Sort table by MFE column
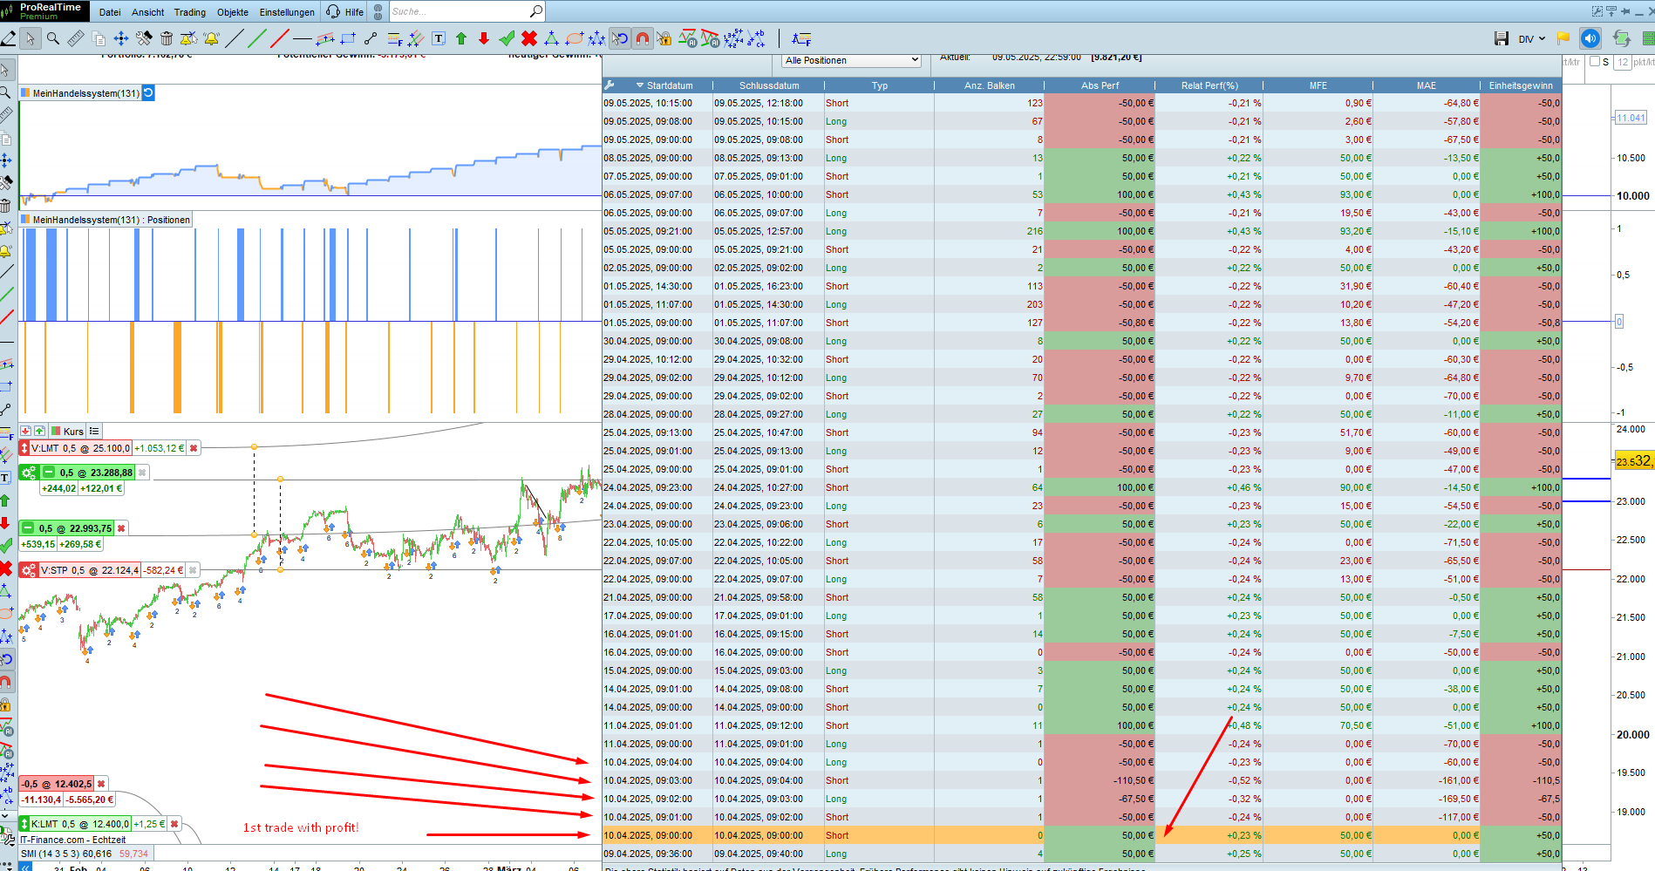This screenshot has height=871, width=1655. pos(1318,85)
